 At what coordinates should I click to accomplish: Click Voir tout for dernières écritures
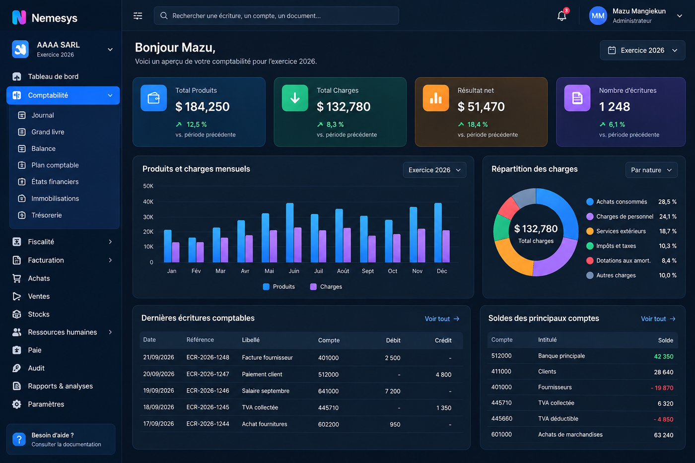pos(442,319)
